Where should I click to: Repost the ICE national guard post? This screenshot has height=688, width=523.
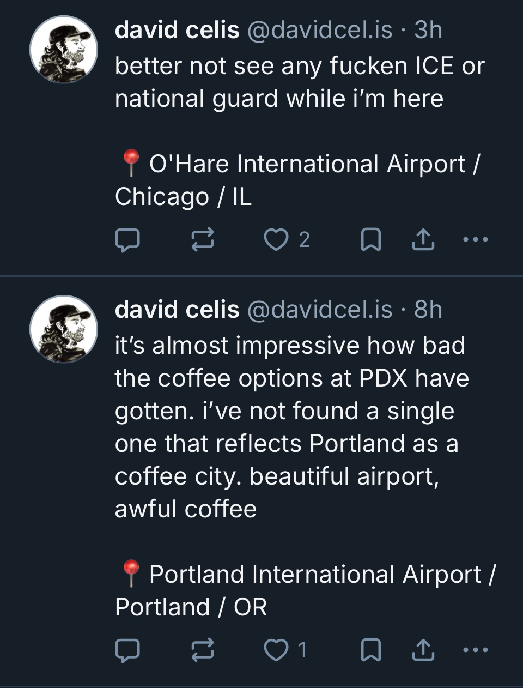point(203,240)
